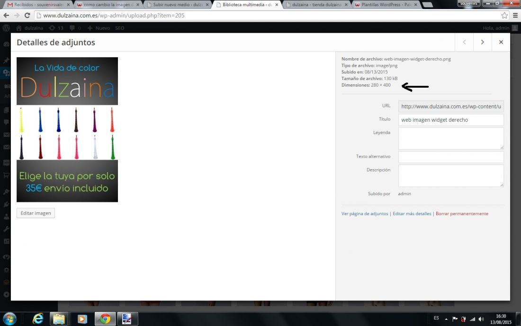The height and width of the screenshot is (326, 521).
Task: Open the SEO menu in admin bar
Action: 120,28
